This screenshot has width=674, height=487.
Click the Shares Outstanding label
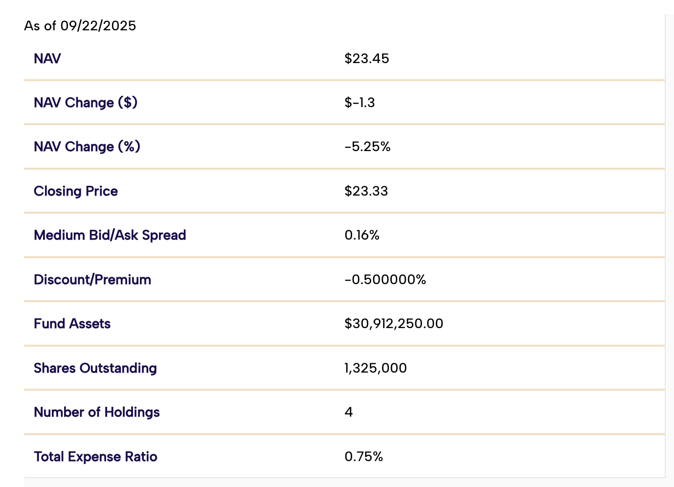tap(95, 368)
